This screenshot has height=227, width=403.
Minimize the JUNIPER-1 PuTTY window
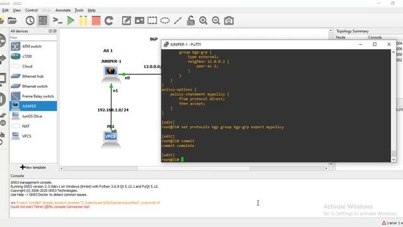[361, 44]
